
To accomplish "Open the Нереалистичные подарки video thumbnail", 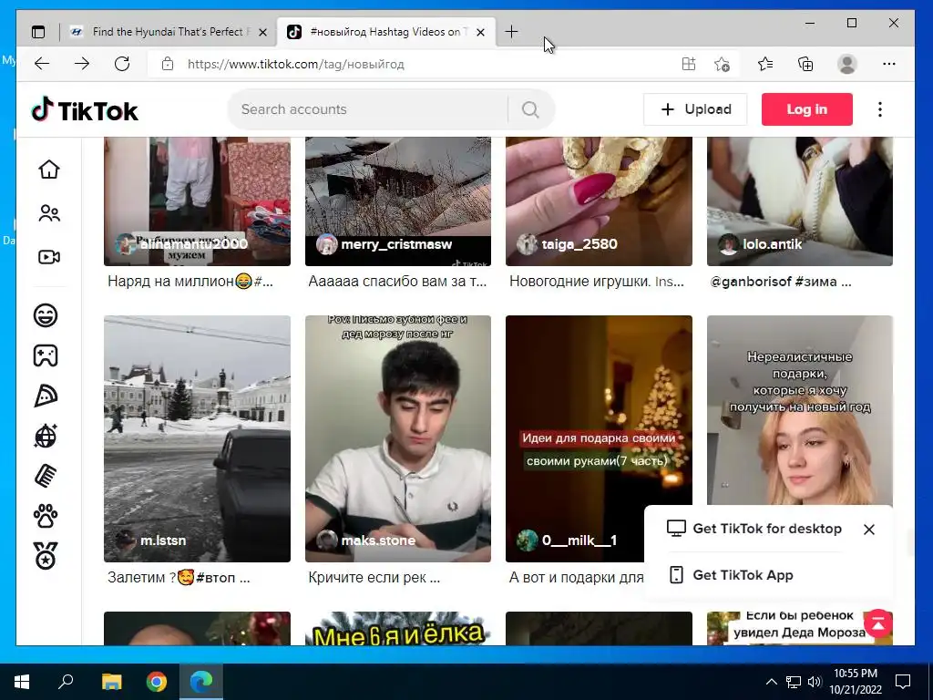I will coord(800,411).
